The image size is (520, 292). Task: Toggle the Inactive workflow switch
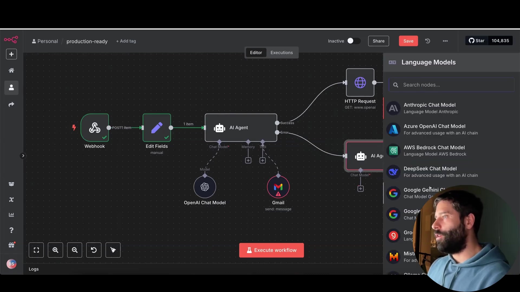[353, 41]
